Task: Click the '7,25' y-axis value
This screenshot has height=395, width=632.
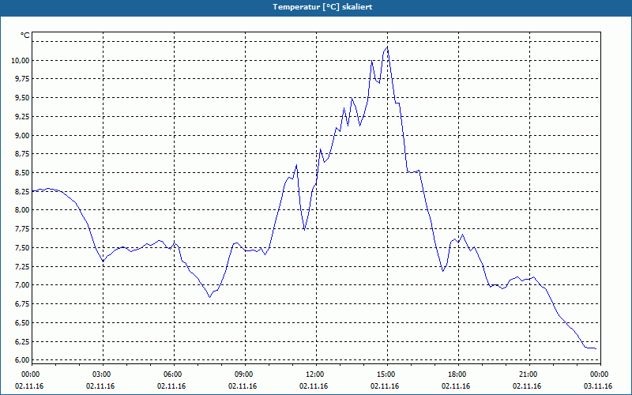Action: coord(23,266)
